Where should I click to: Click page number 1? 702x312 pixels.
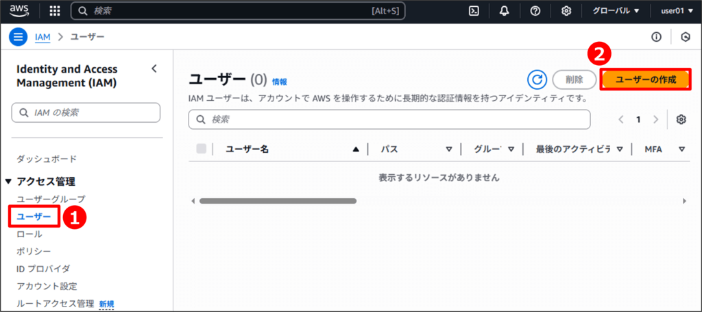pos(638,119)
